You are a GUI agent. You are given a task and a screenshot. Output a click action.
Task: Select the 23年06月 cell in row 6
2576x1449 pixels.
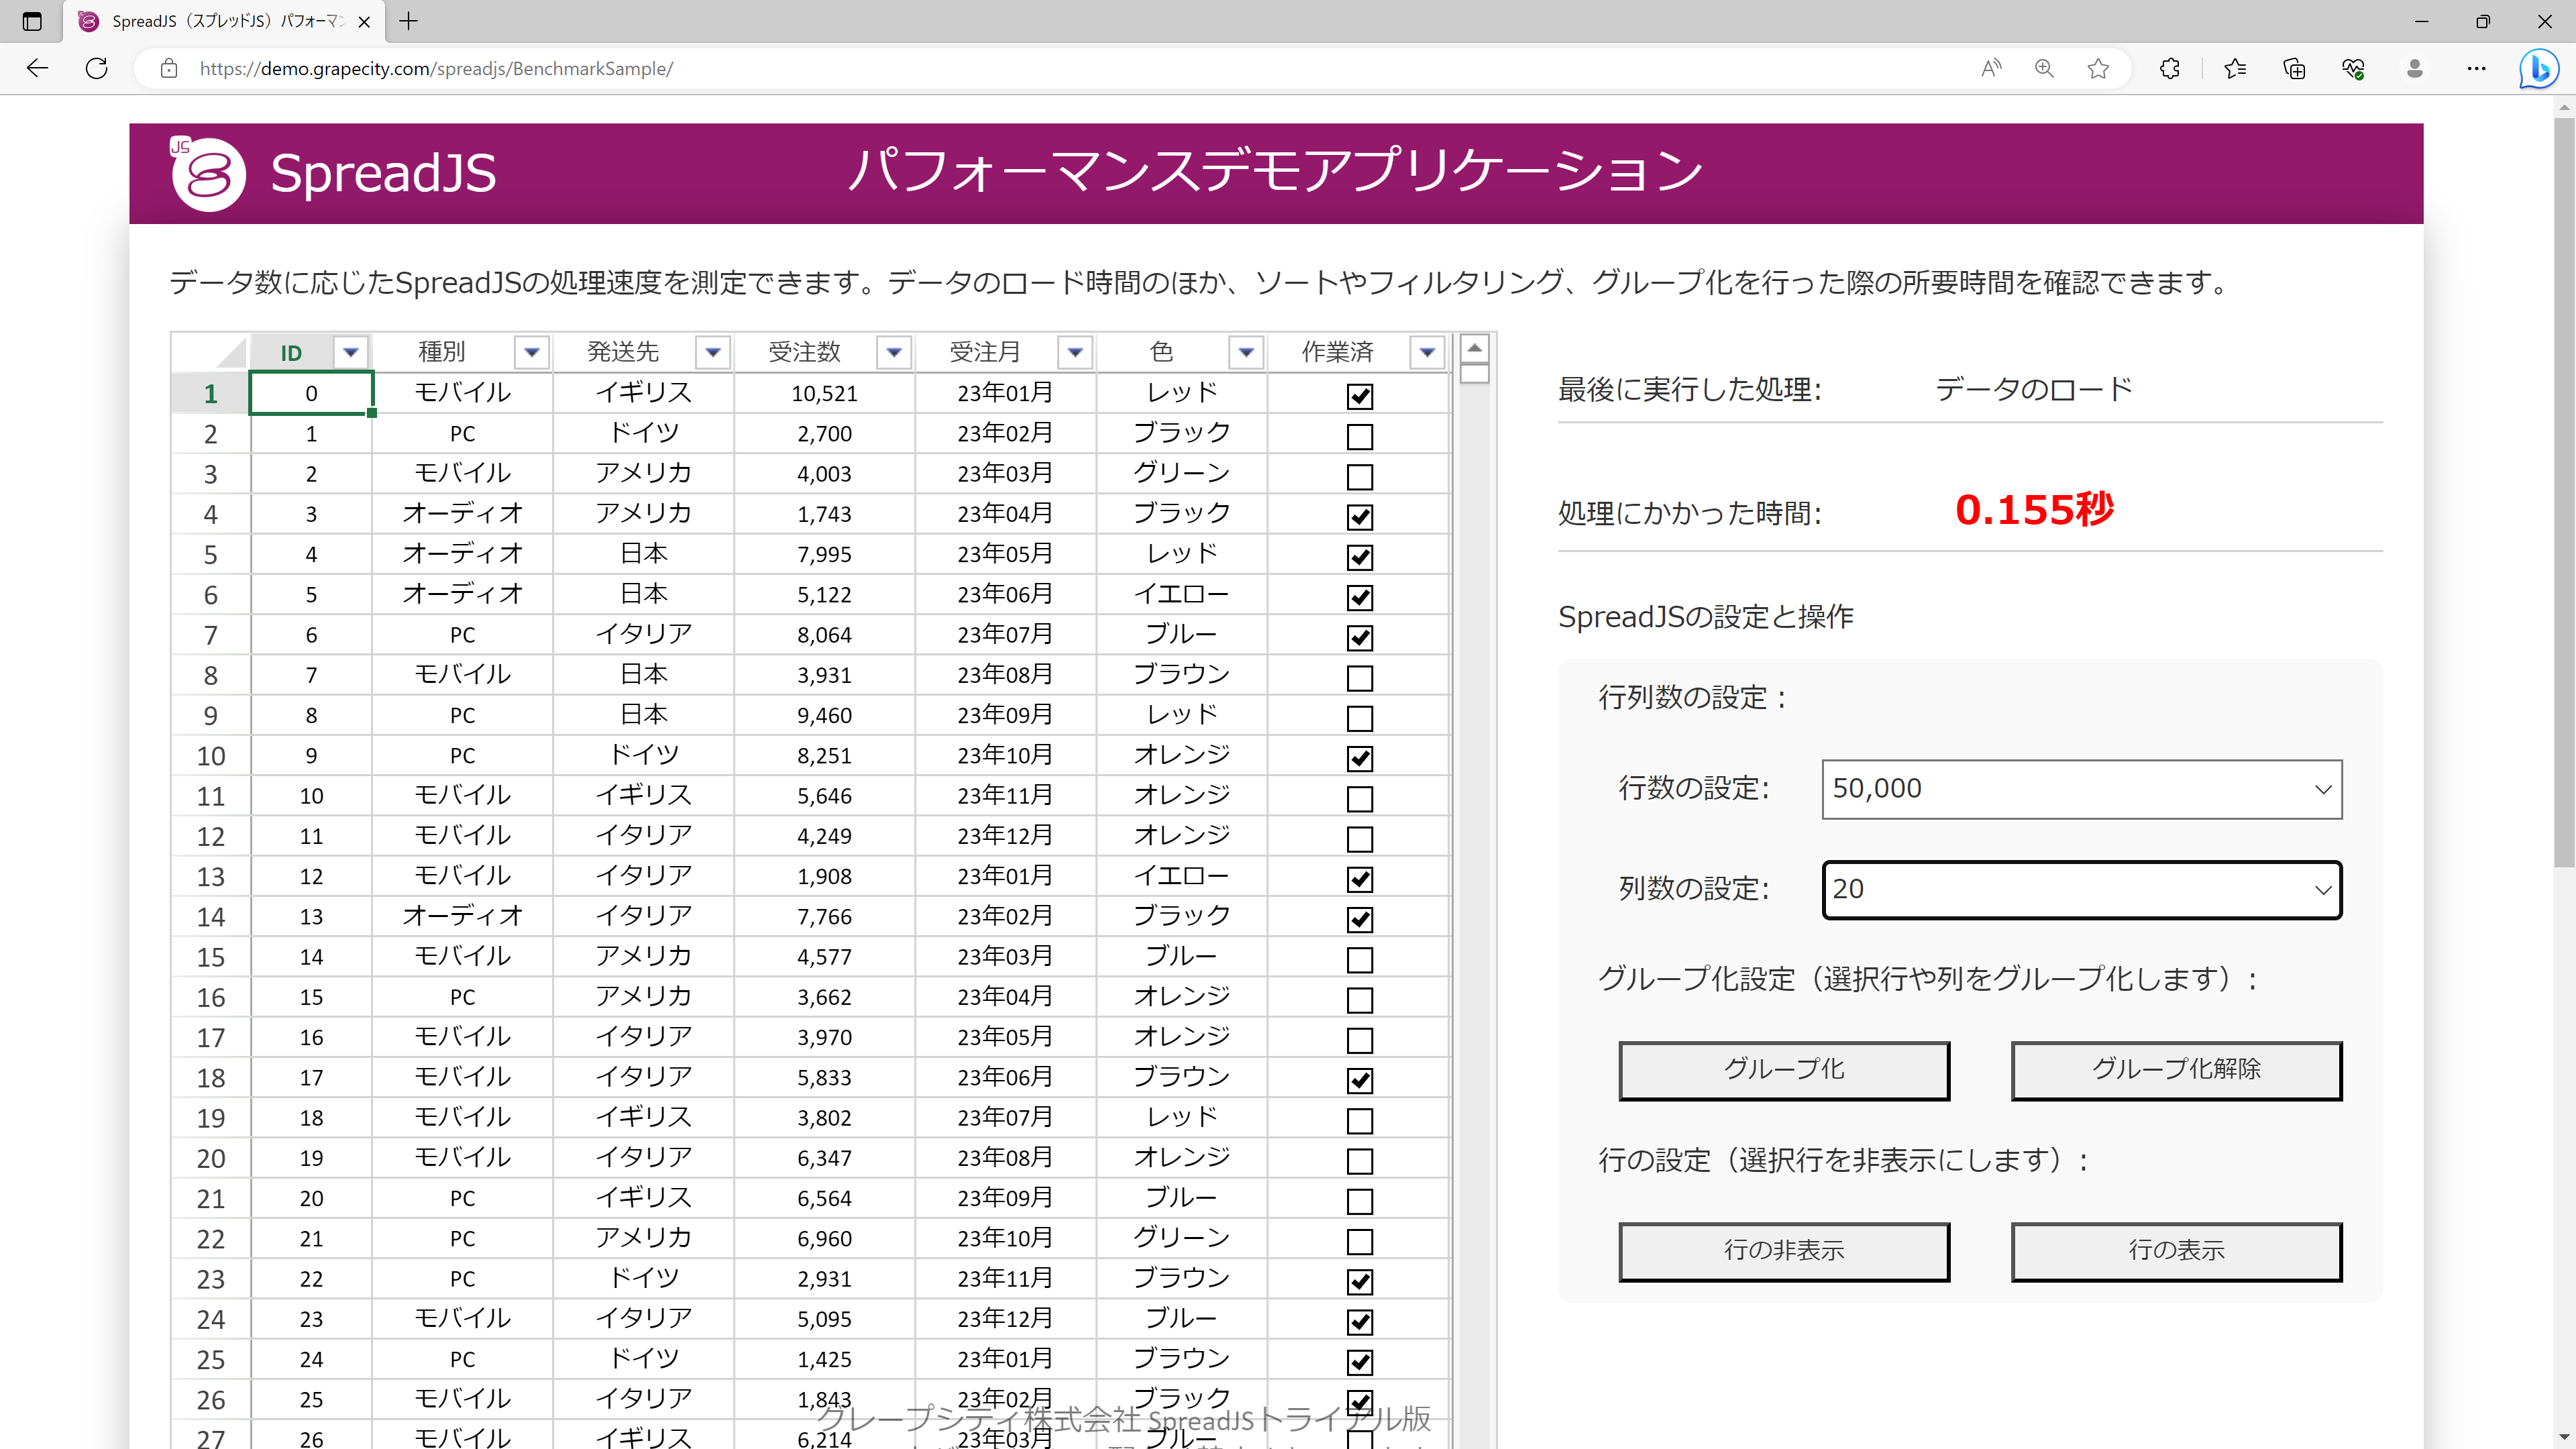(x=1005, y=594)
